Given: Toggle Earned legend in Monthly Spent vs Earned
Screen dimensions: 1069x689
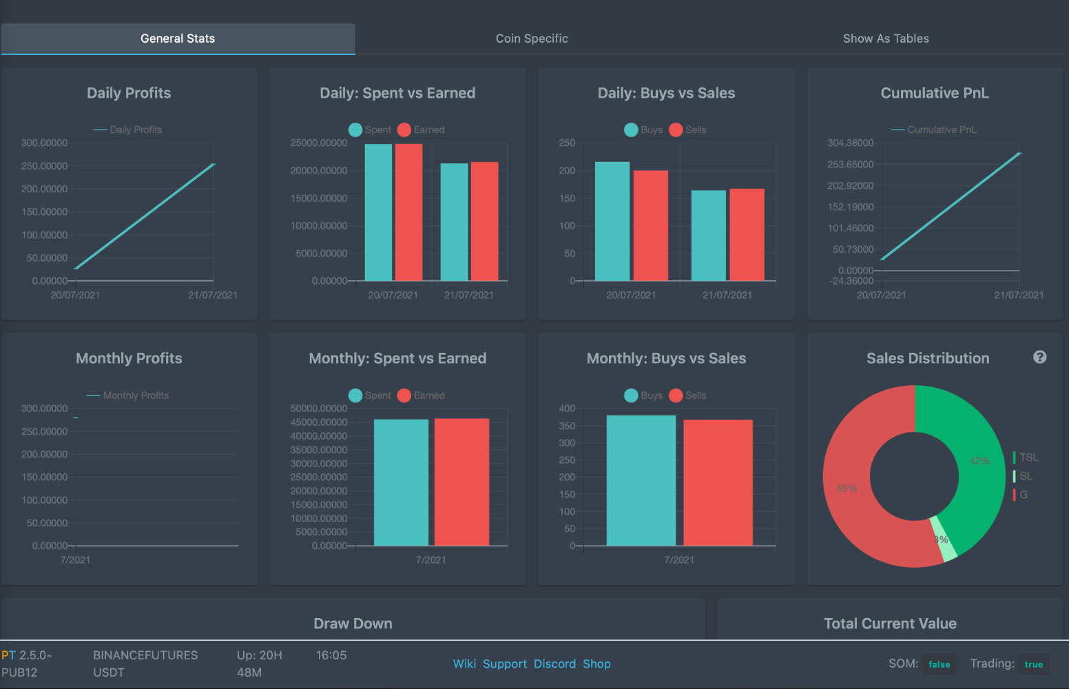Looking at the screenshot, I should tap(421, 395).
